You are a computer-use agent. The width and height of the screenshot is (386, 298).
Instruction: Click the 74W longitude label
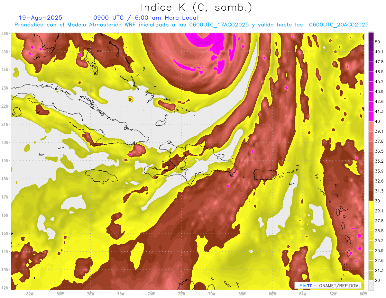click(x=151, y=293)
